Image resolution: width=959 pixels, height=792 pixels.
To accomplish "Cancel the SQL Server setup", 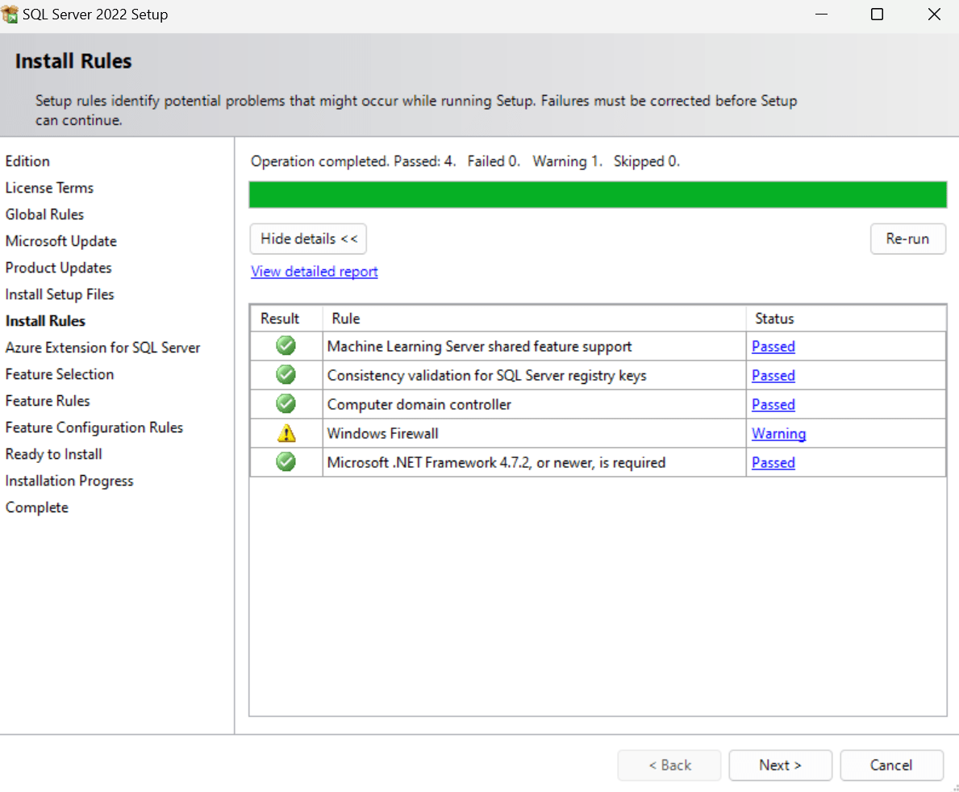I will tap(892, 765).
